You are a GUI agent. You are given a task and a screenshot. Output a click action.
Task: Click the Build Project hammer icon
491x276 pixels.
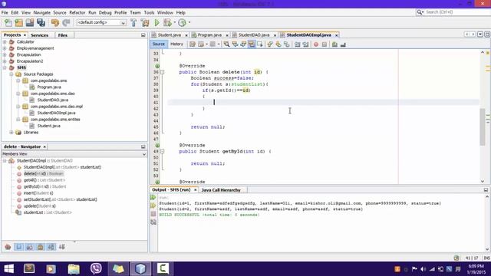133,22
